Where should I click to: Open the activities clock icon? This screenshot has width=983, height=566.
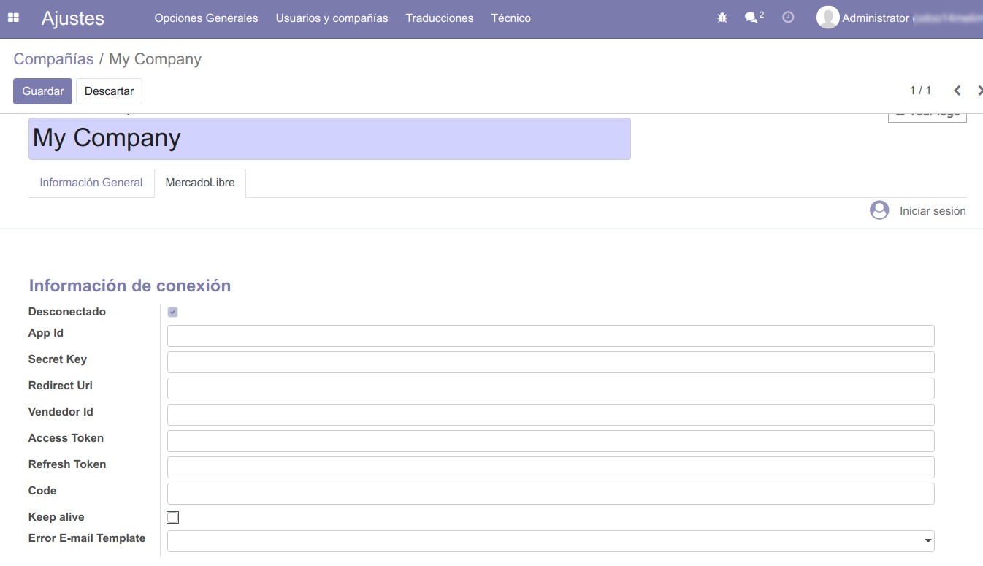pyautogui.click(x=788, y=18)
